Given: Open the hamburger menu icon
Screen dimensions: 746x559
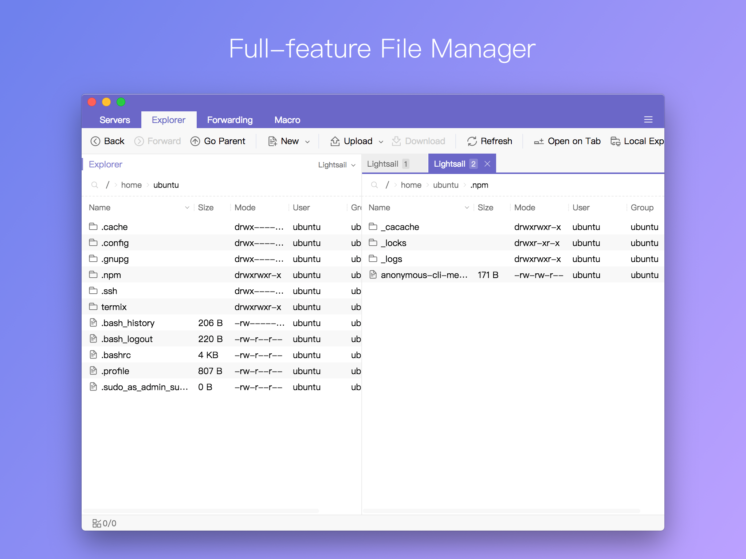Looking at the screenshot, I should coord(648,120).
